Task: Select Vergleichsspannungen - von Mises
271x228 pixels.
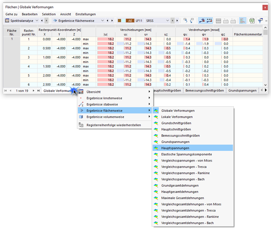Action: (193, 160)
